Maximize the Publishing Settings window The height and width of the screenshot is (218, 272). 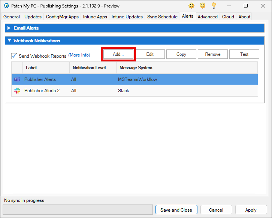click(x=246, y=6)
